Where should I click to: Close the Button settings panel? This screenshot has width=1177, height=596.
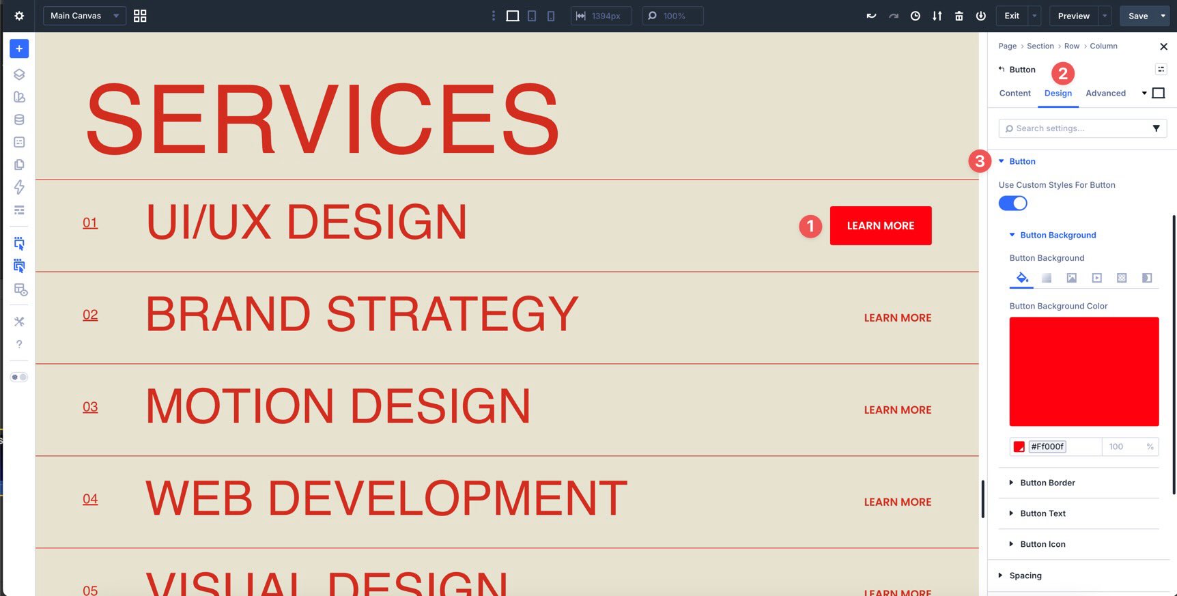click(1163, 46)
